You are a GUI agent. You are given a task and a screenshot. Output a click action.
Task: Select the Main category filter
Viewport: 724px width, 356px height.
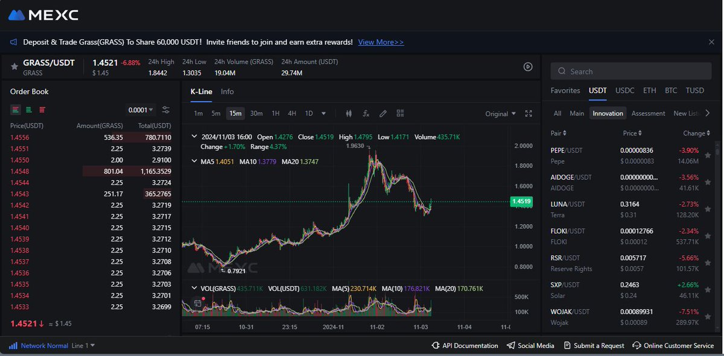click(577, 113)
